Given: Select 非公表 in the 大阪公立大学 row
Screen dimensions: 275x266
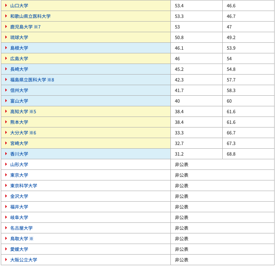Looking at the screenshot, I should point(181,260).
